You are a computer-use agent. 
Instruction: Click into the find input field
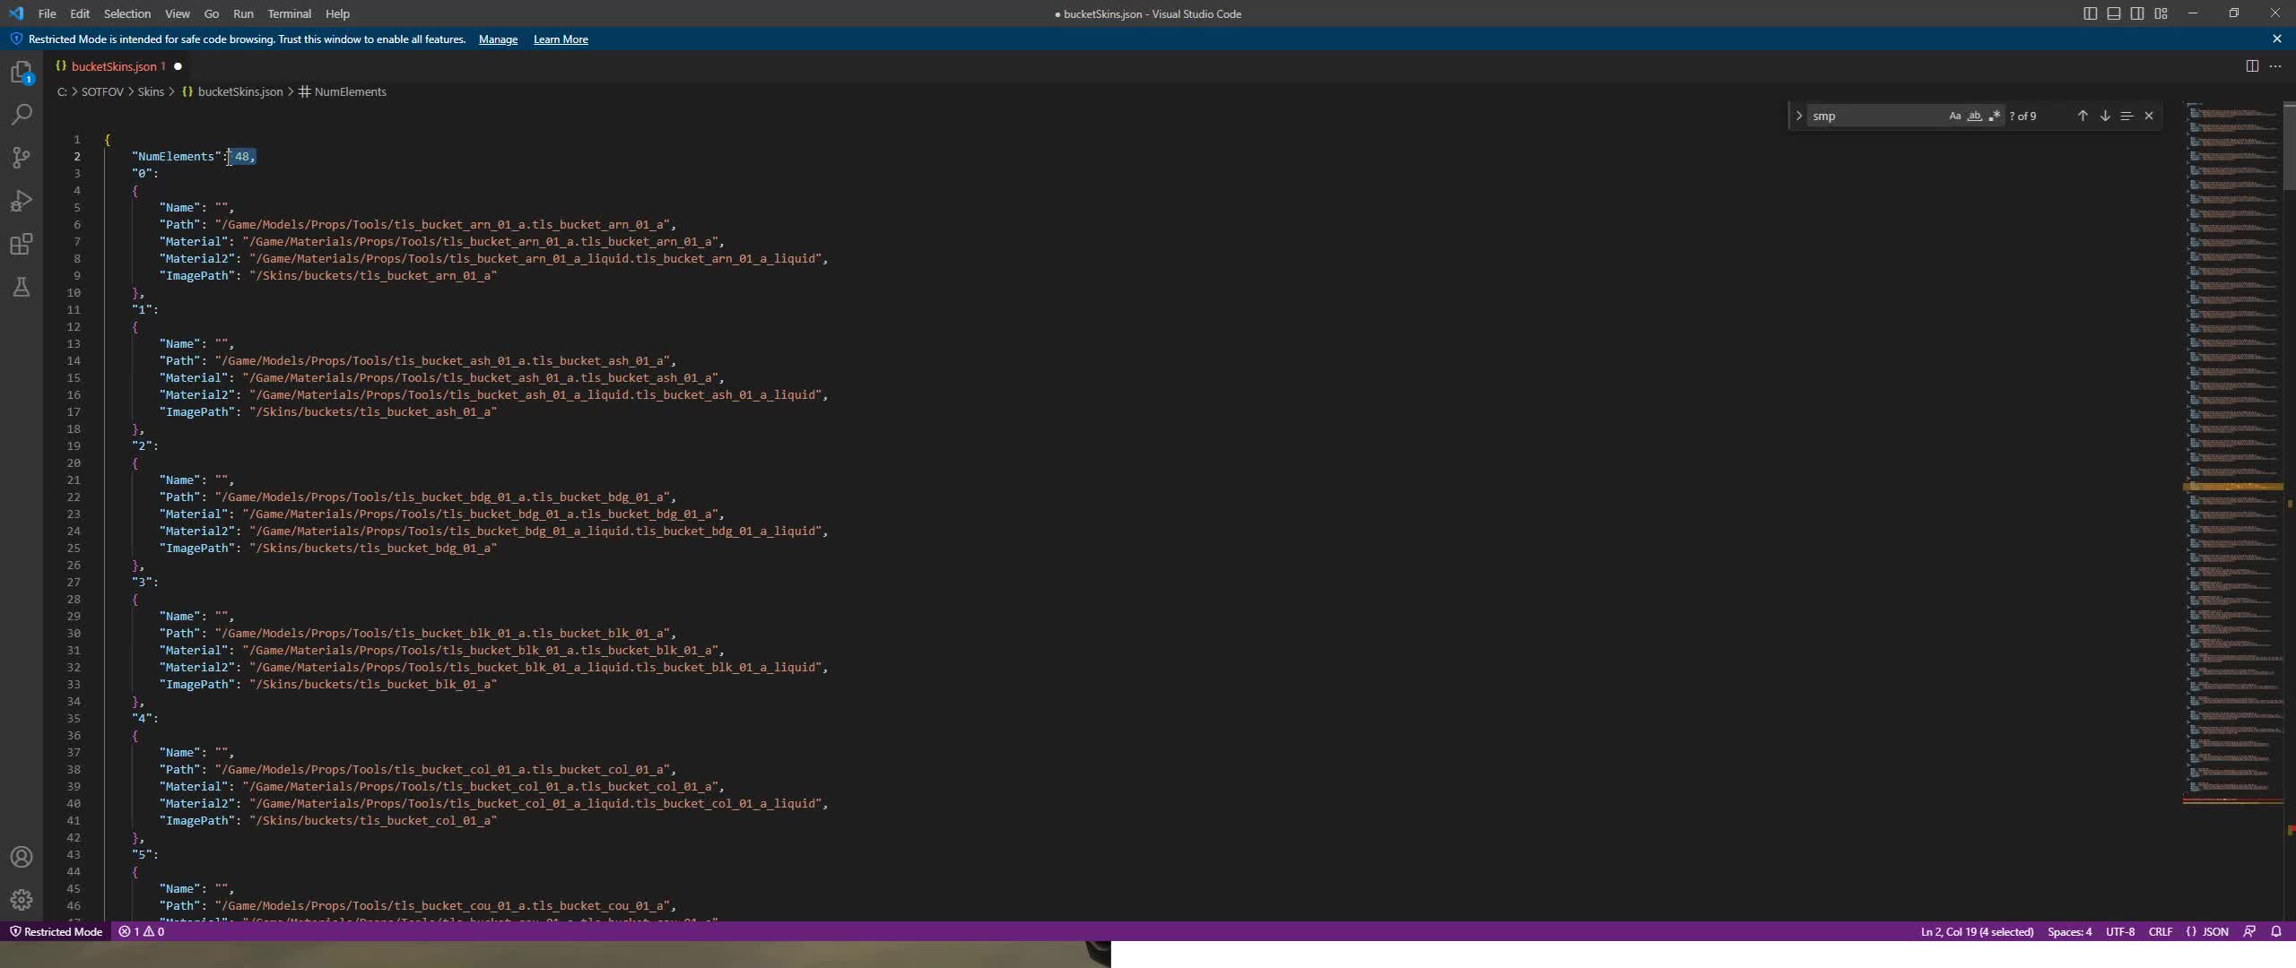point(1874,116)
